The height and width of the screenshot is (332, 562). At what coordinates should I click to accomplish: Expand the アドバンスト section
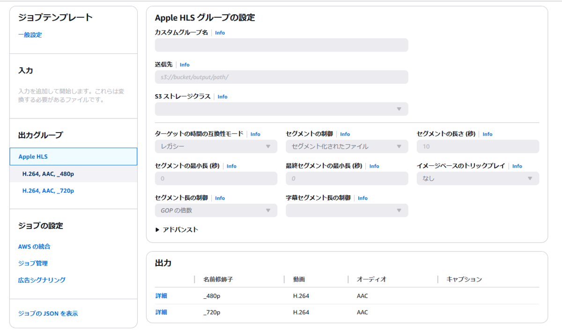point(177,229)
